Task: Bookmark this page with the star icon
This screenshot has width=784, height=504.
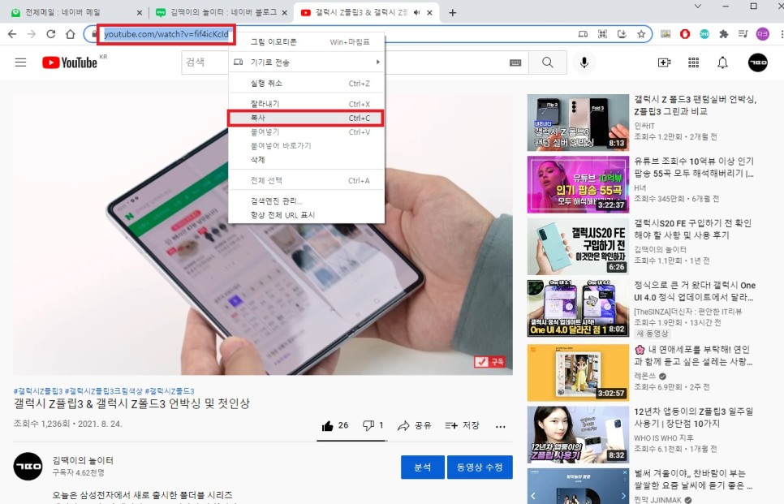Action: click(641, 34)
